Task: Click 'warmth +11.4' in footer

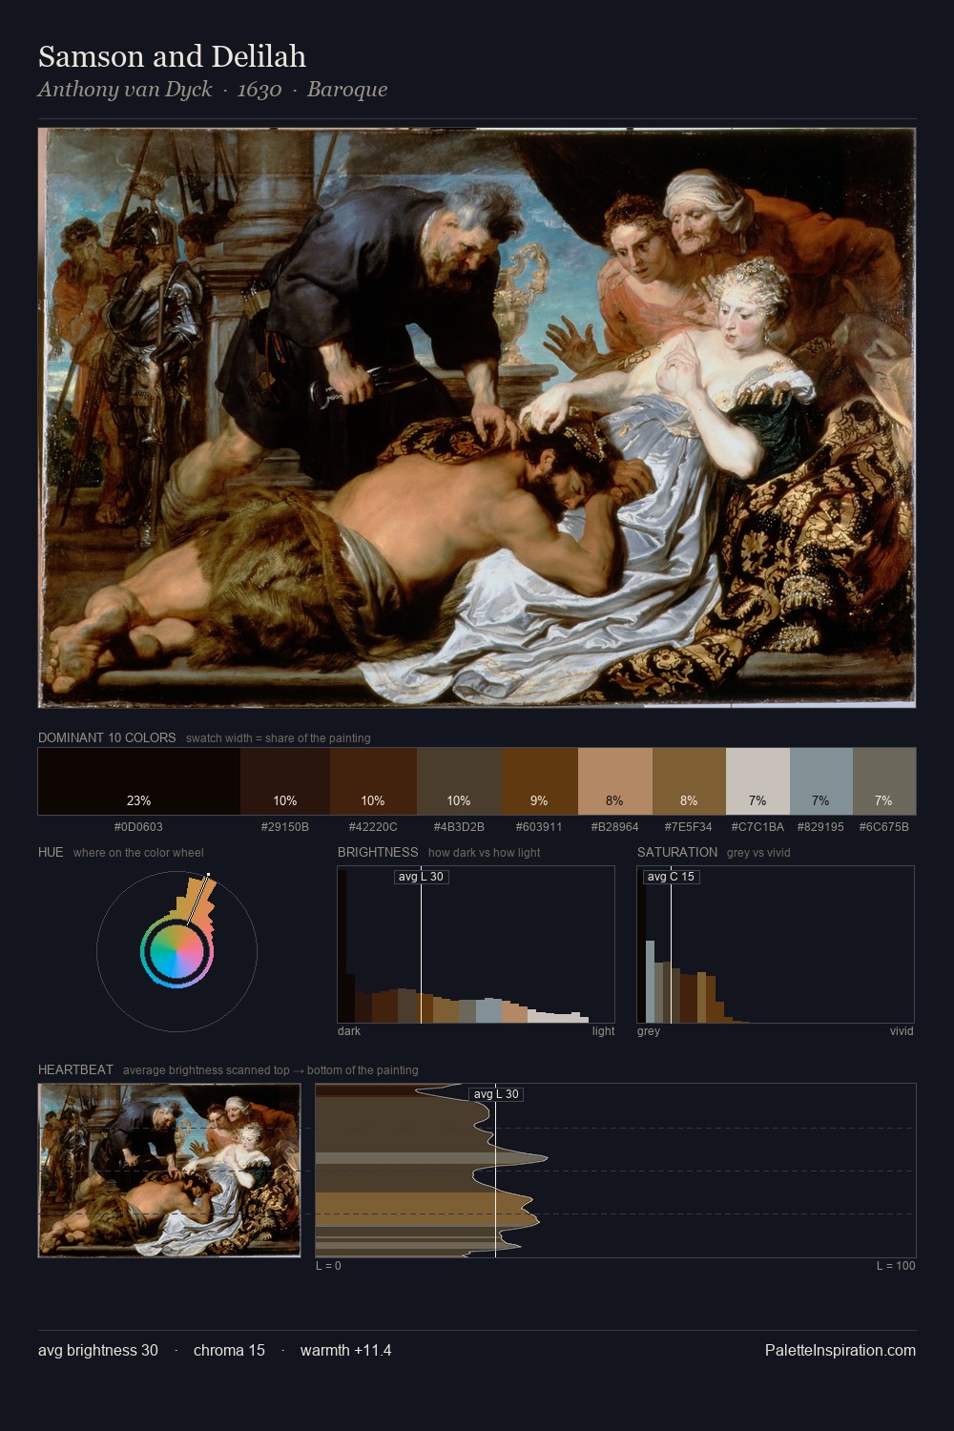Action: point(345,1350)
